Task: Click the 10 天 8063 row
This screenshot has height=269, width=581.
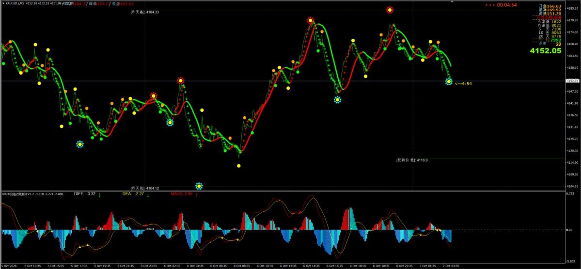Action: click(550, 32)
